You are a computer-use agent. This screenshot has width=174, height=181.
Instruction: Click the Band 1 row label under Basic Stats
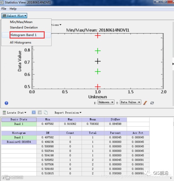click(19, 124)
